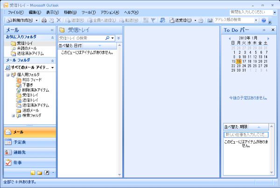The width and height of the screenshot is (280, 188).
Task: Collapse the メール フォルダ section
Action: [52, 61]
